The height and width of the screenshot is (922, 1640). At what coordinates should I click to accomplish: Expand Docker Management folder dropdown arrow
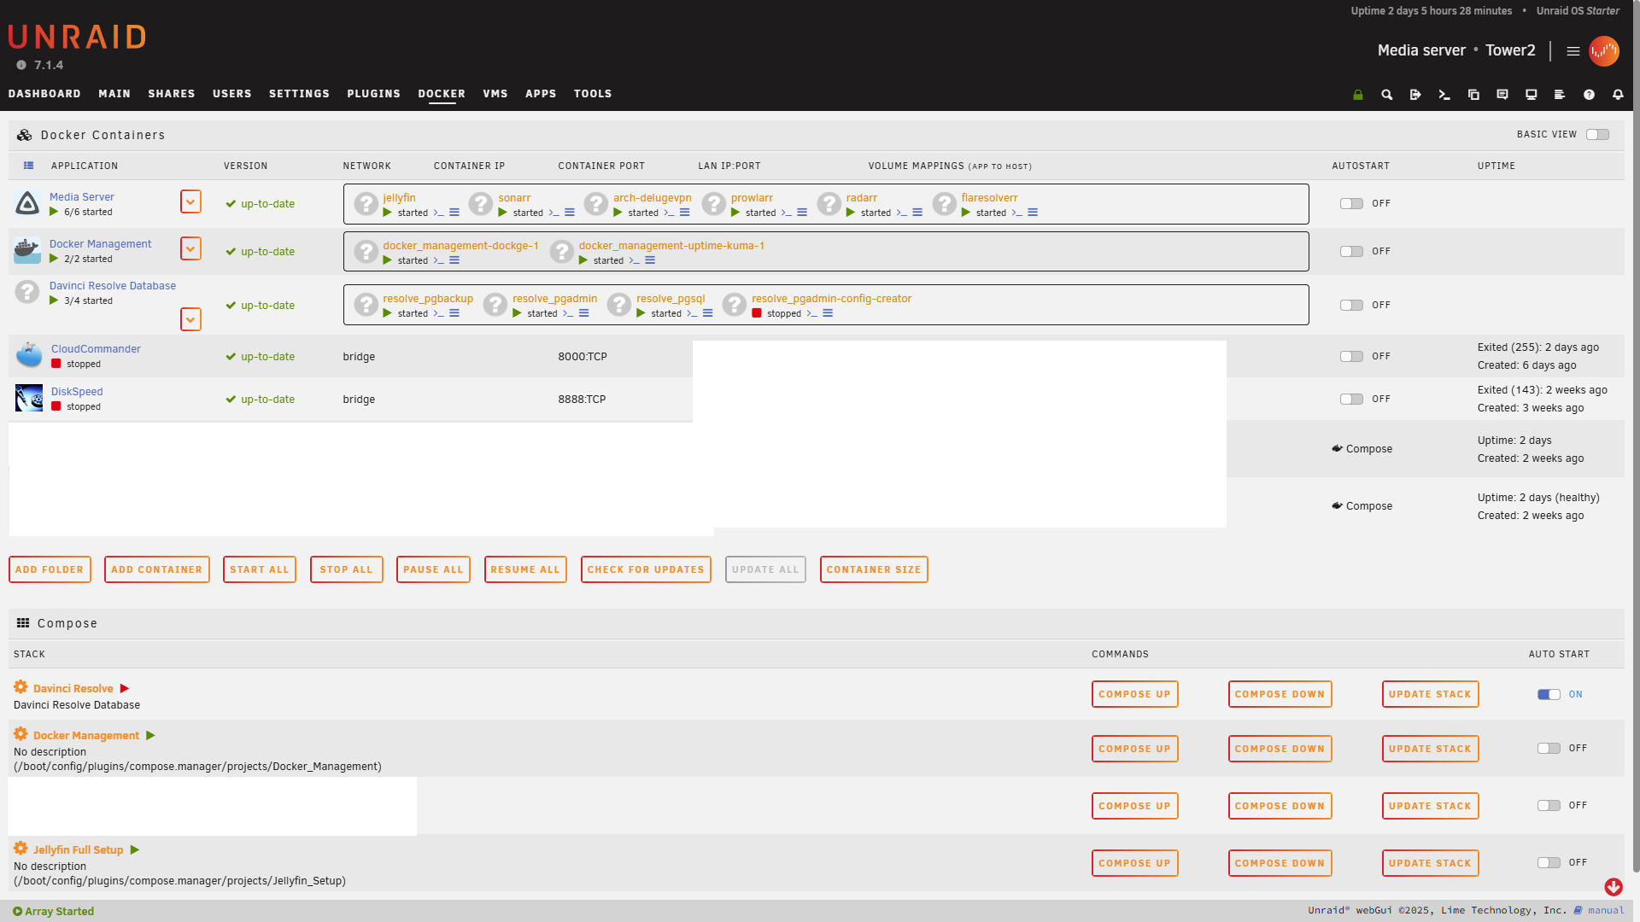[190, 248]
